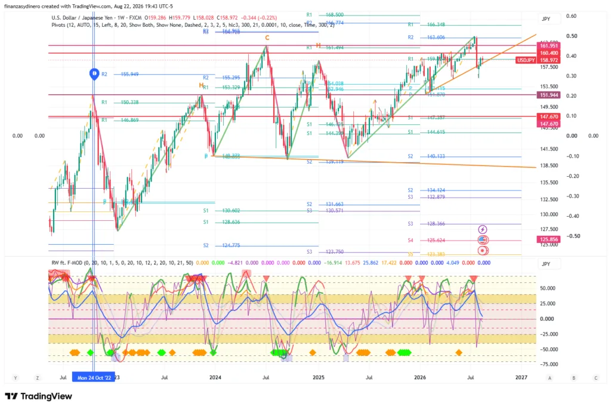
Task: Select the 161.951 price label
Action: tap(549, 46)
